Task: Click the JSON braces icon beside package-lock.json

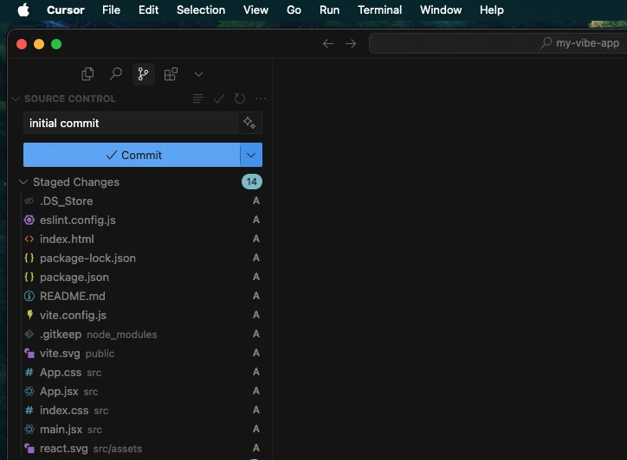Action: [x=29, y=258]
